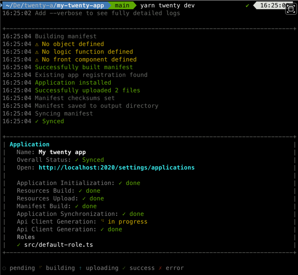Click the error legend cross icon
This screenshot has height=275, width=298.
(x=160, y=268)
